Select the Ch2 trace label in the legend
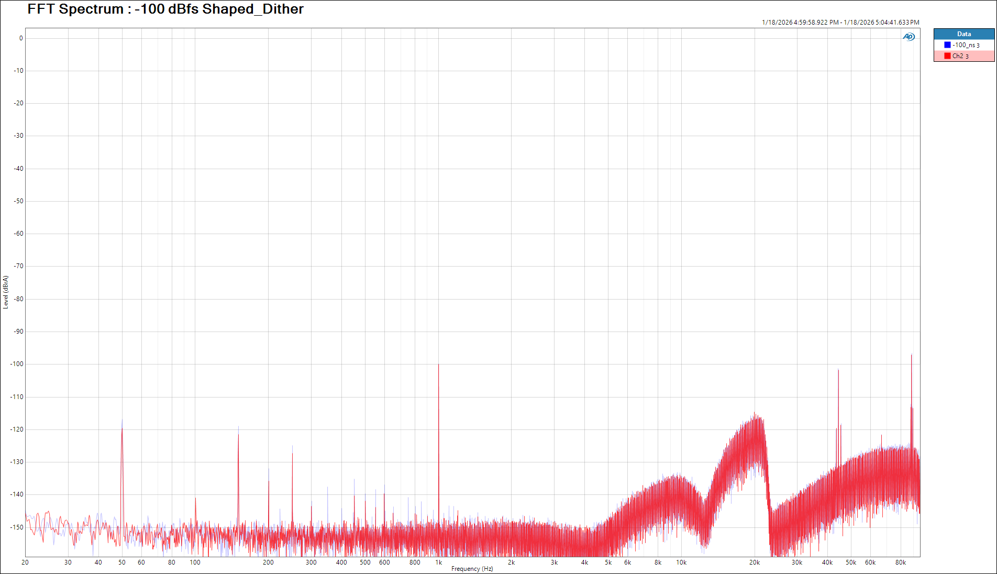Image resolution: width=997 pixels, height=574 pixels. 960,56
